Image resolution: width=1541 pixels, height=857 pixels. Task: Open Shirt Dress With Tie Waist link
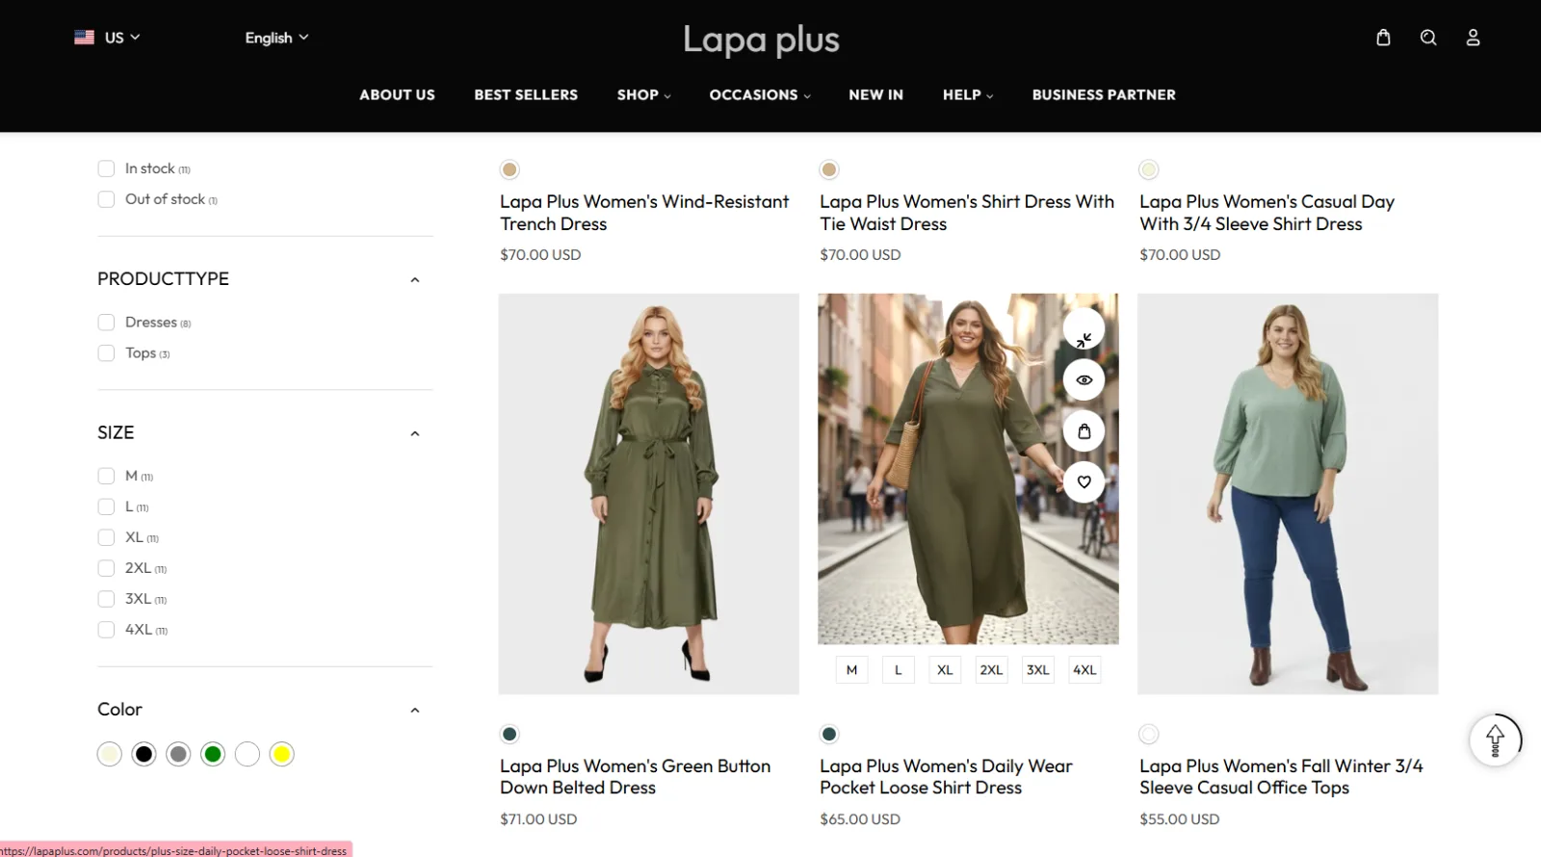click(x=967, y=213)
